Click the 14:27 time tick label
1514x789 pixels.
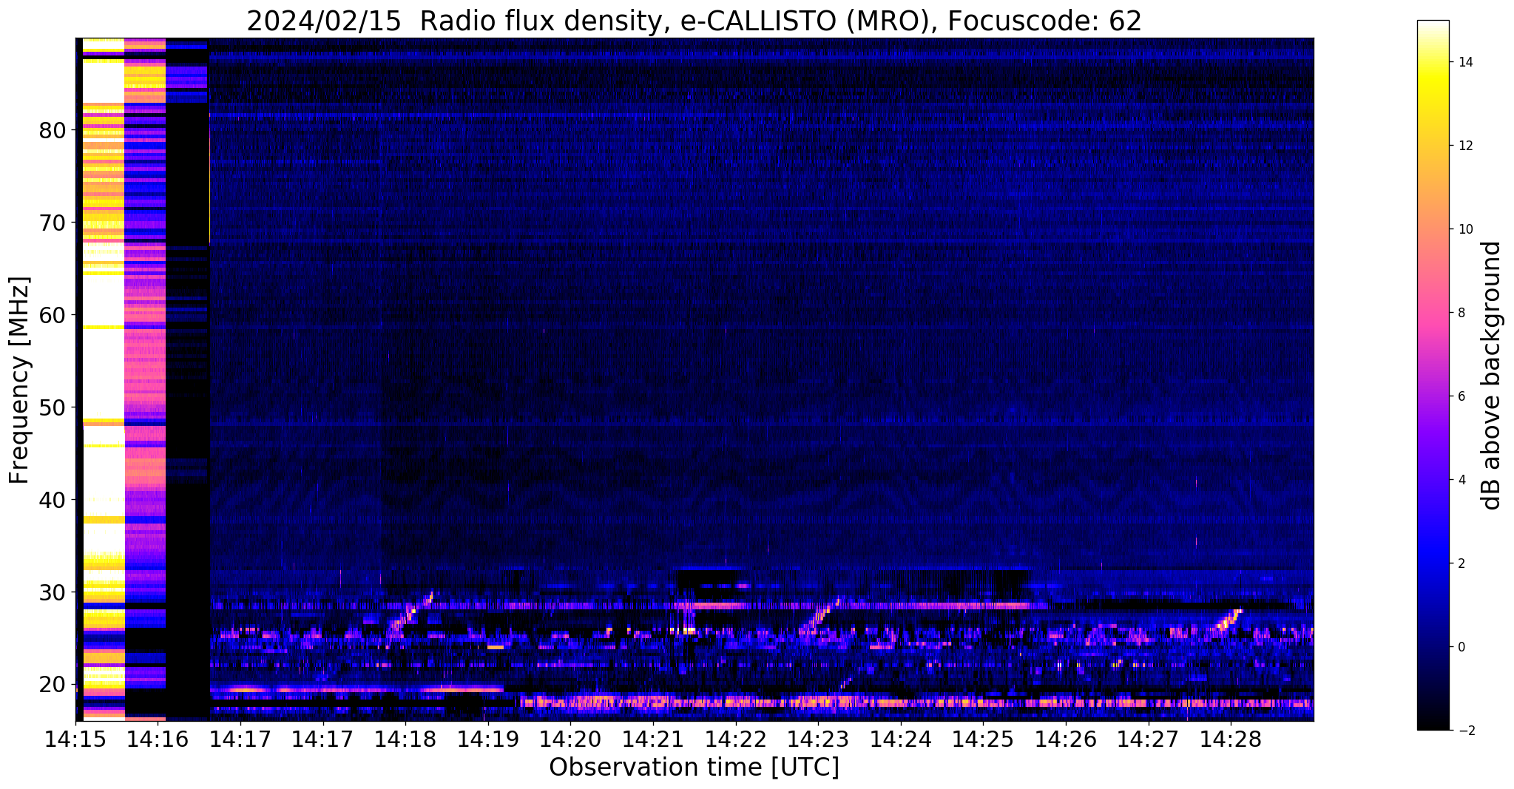point(1148,739)
